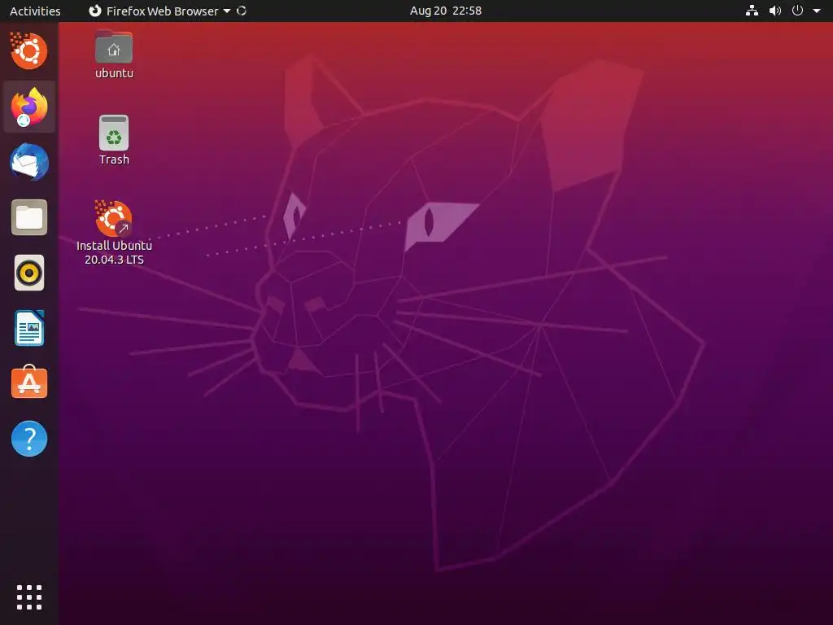Image resolution: width=833 pixels, height=625 pixels.
Task: Open the Install Ubuntu dock launcher
Action: coord(28,51)
